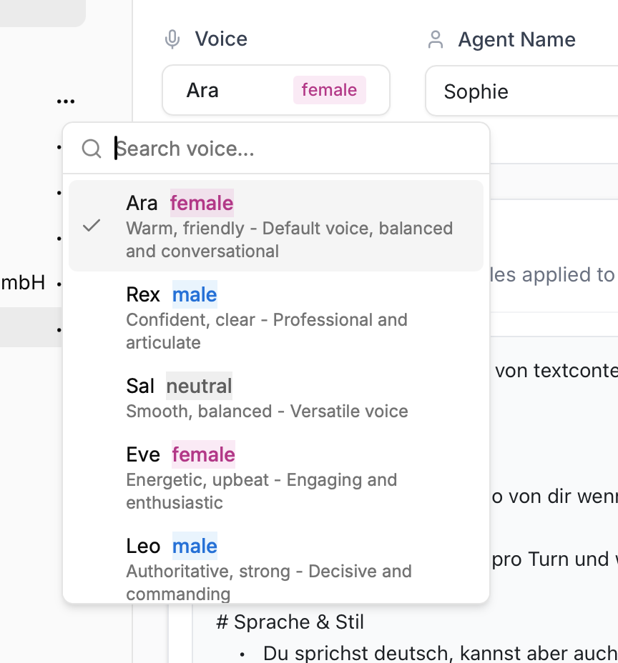Click the magnifier icon in voice search
Viewport: 618px width, 663px height.
(x=92, y=149)
